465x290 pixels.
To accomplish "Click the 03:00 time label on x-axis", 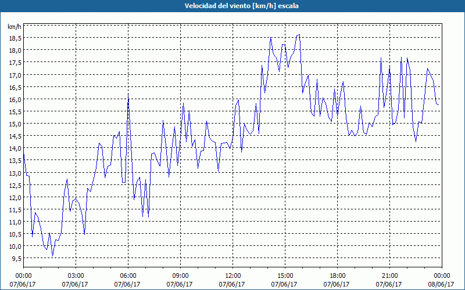I will click(x=76, y=276).
